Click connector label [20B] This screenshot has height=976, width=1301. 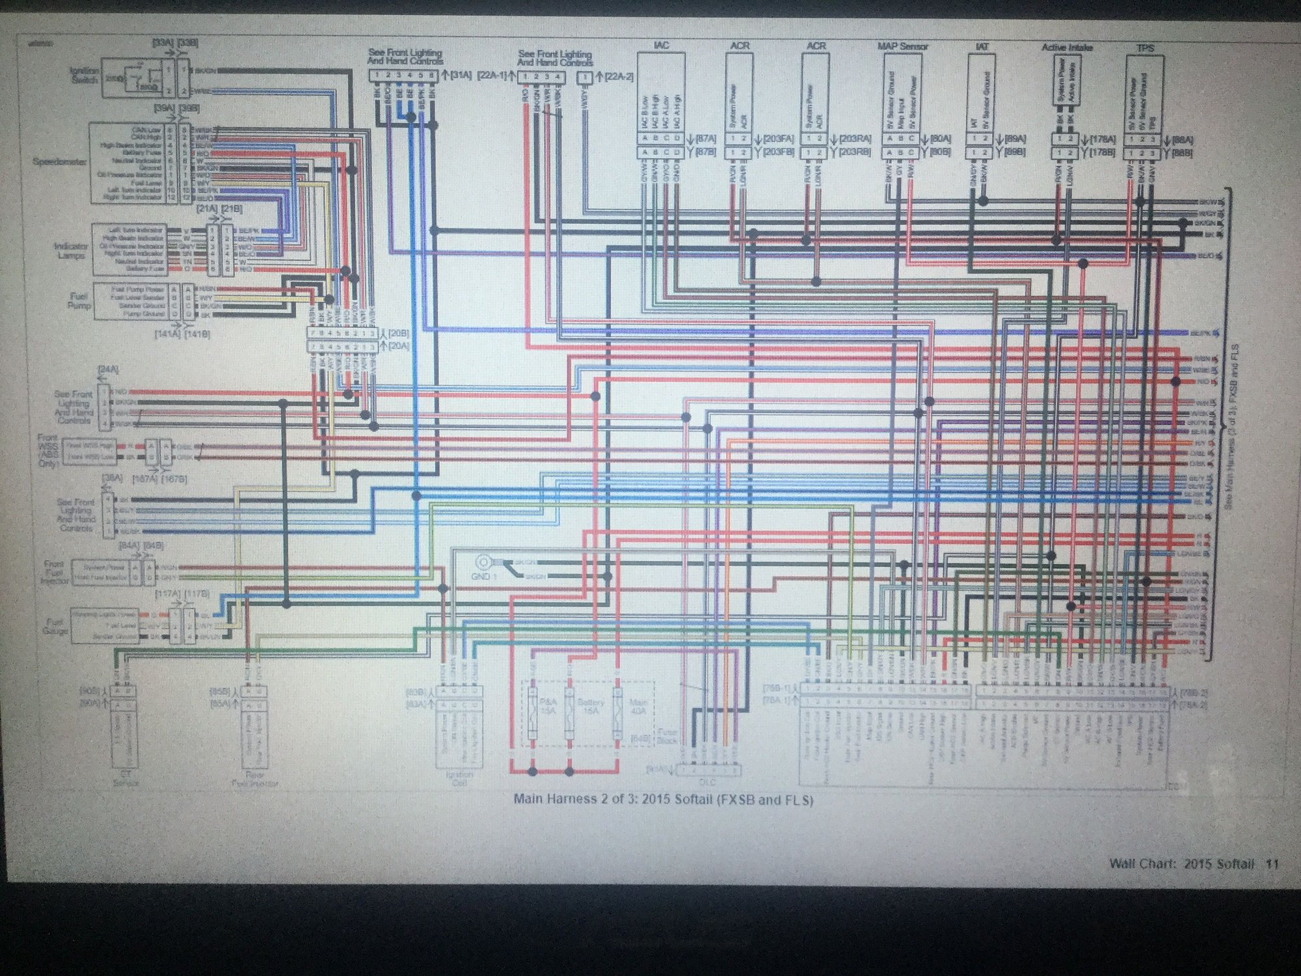(399, 333)
